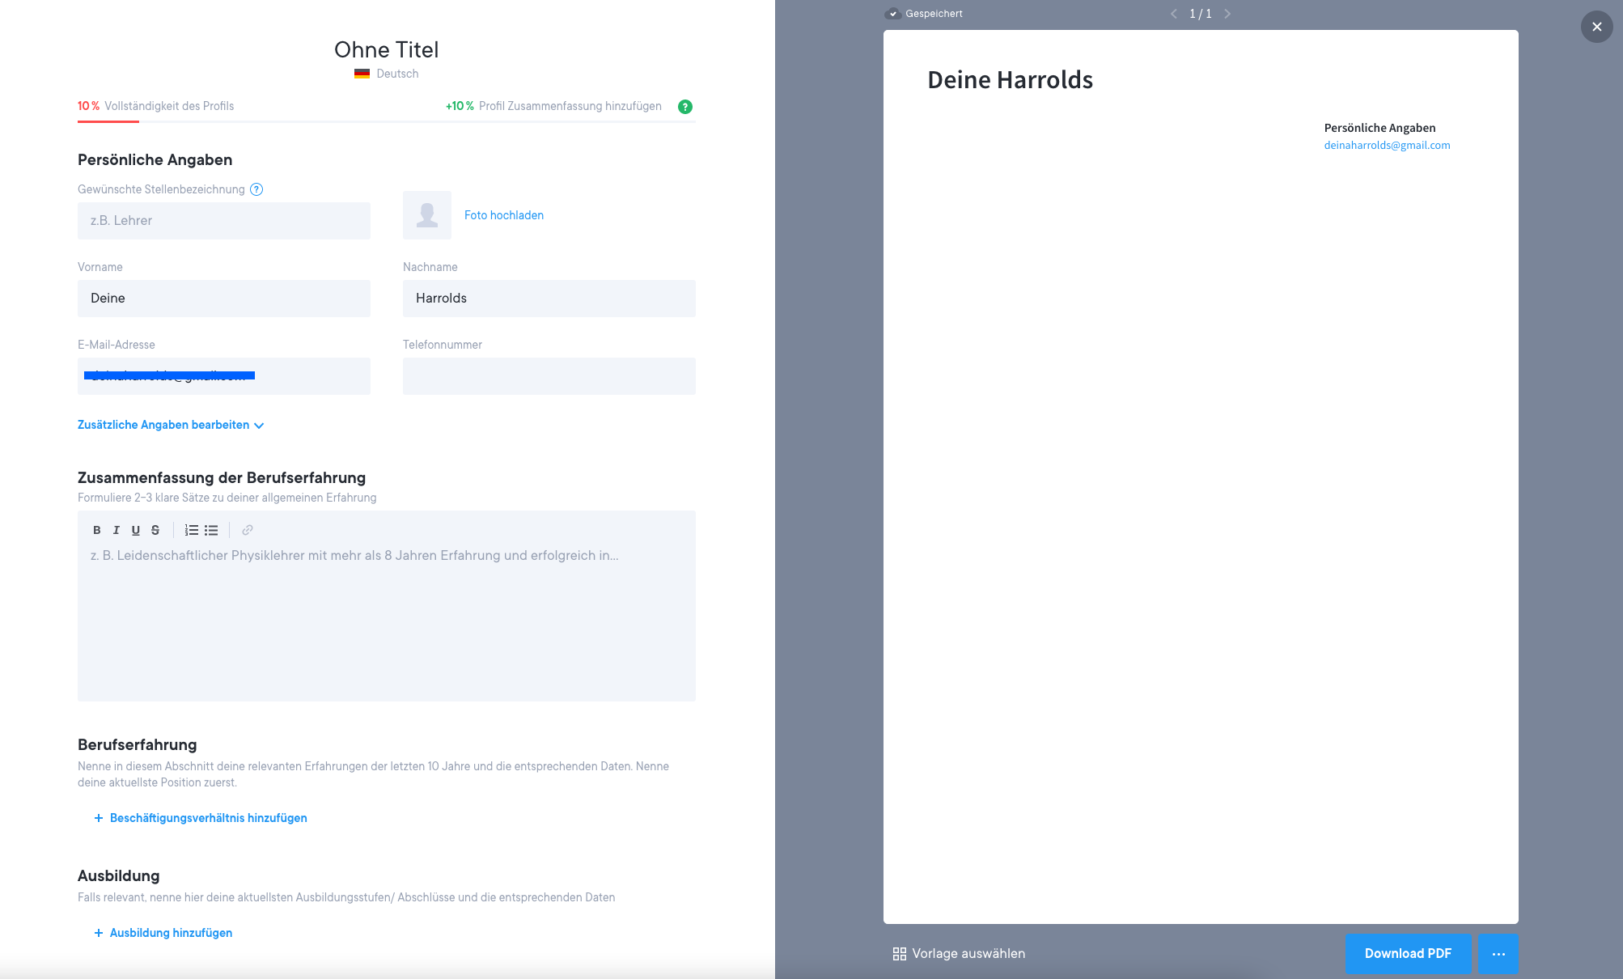Insert numbered list in summary editor

click(192, 530)
